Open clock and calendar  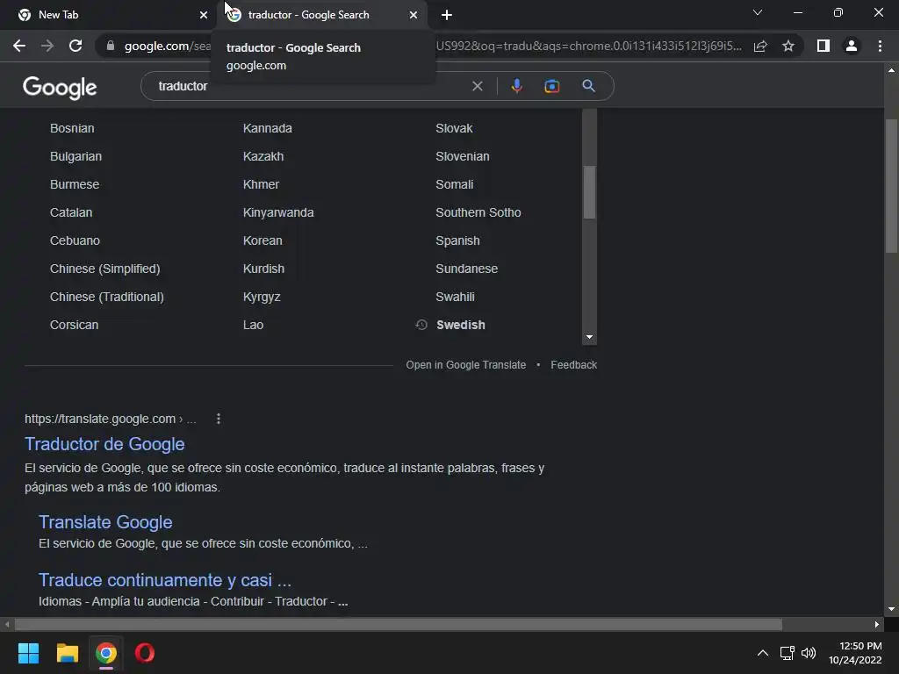tap(855, 653)
